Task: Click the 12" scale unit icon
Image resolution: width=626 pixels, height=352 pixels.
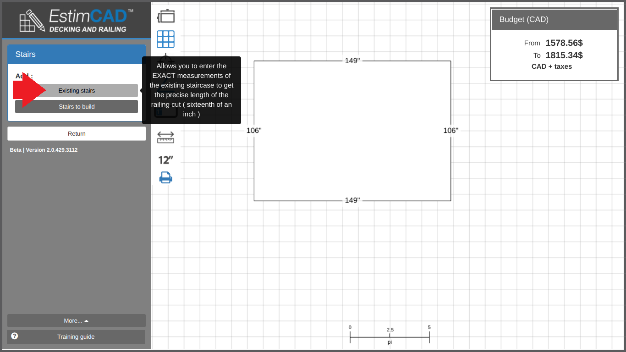Action: (x=165, y=160)
